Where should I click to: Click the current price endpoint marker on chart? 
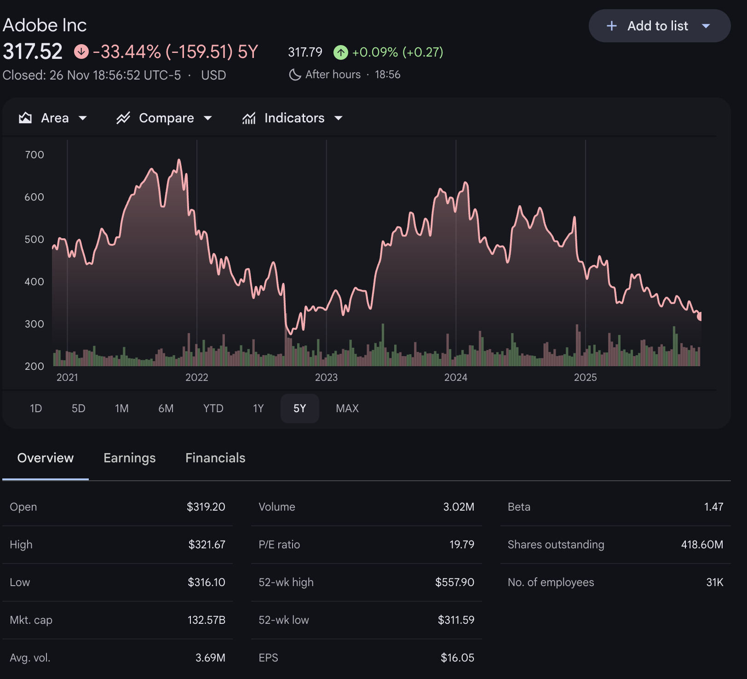click(699, 316)
